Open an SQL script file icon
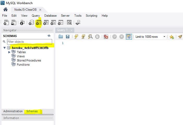This screenshot has width=183, height=125. (x=14, y=22)
